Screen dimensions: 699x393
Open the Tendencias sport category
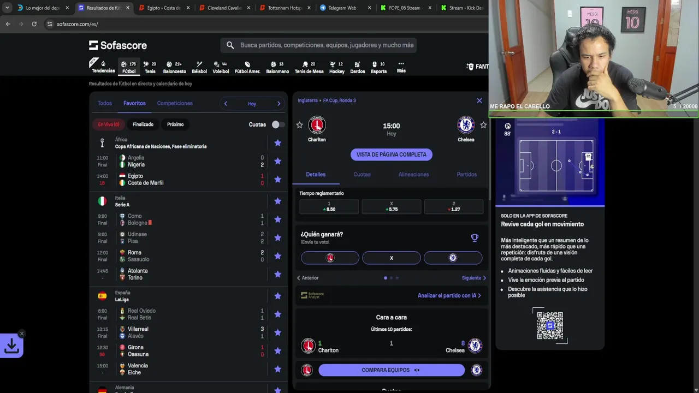click(103, 67)
